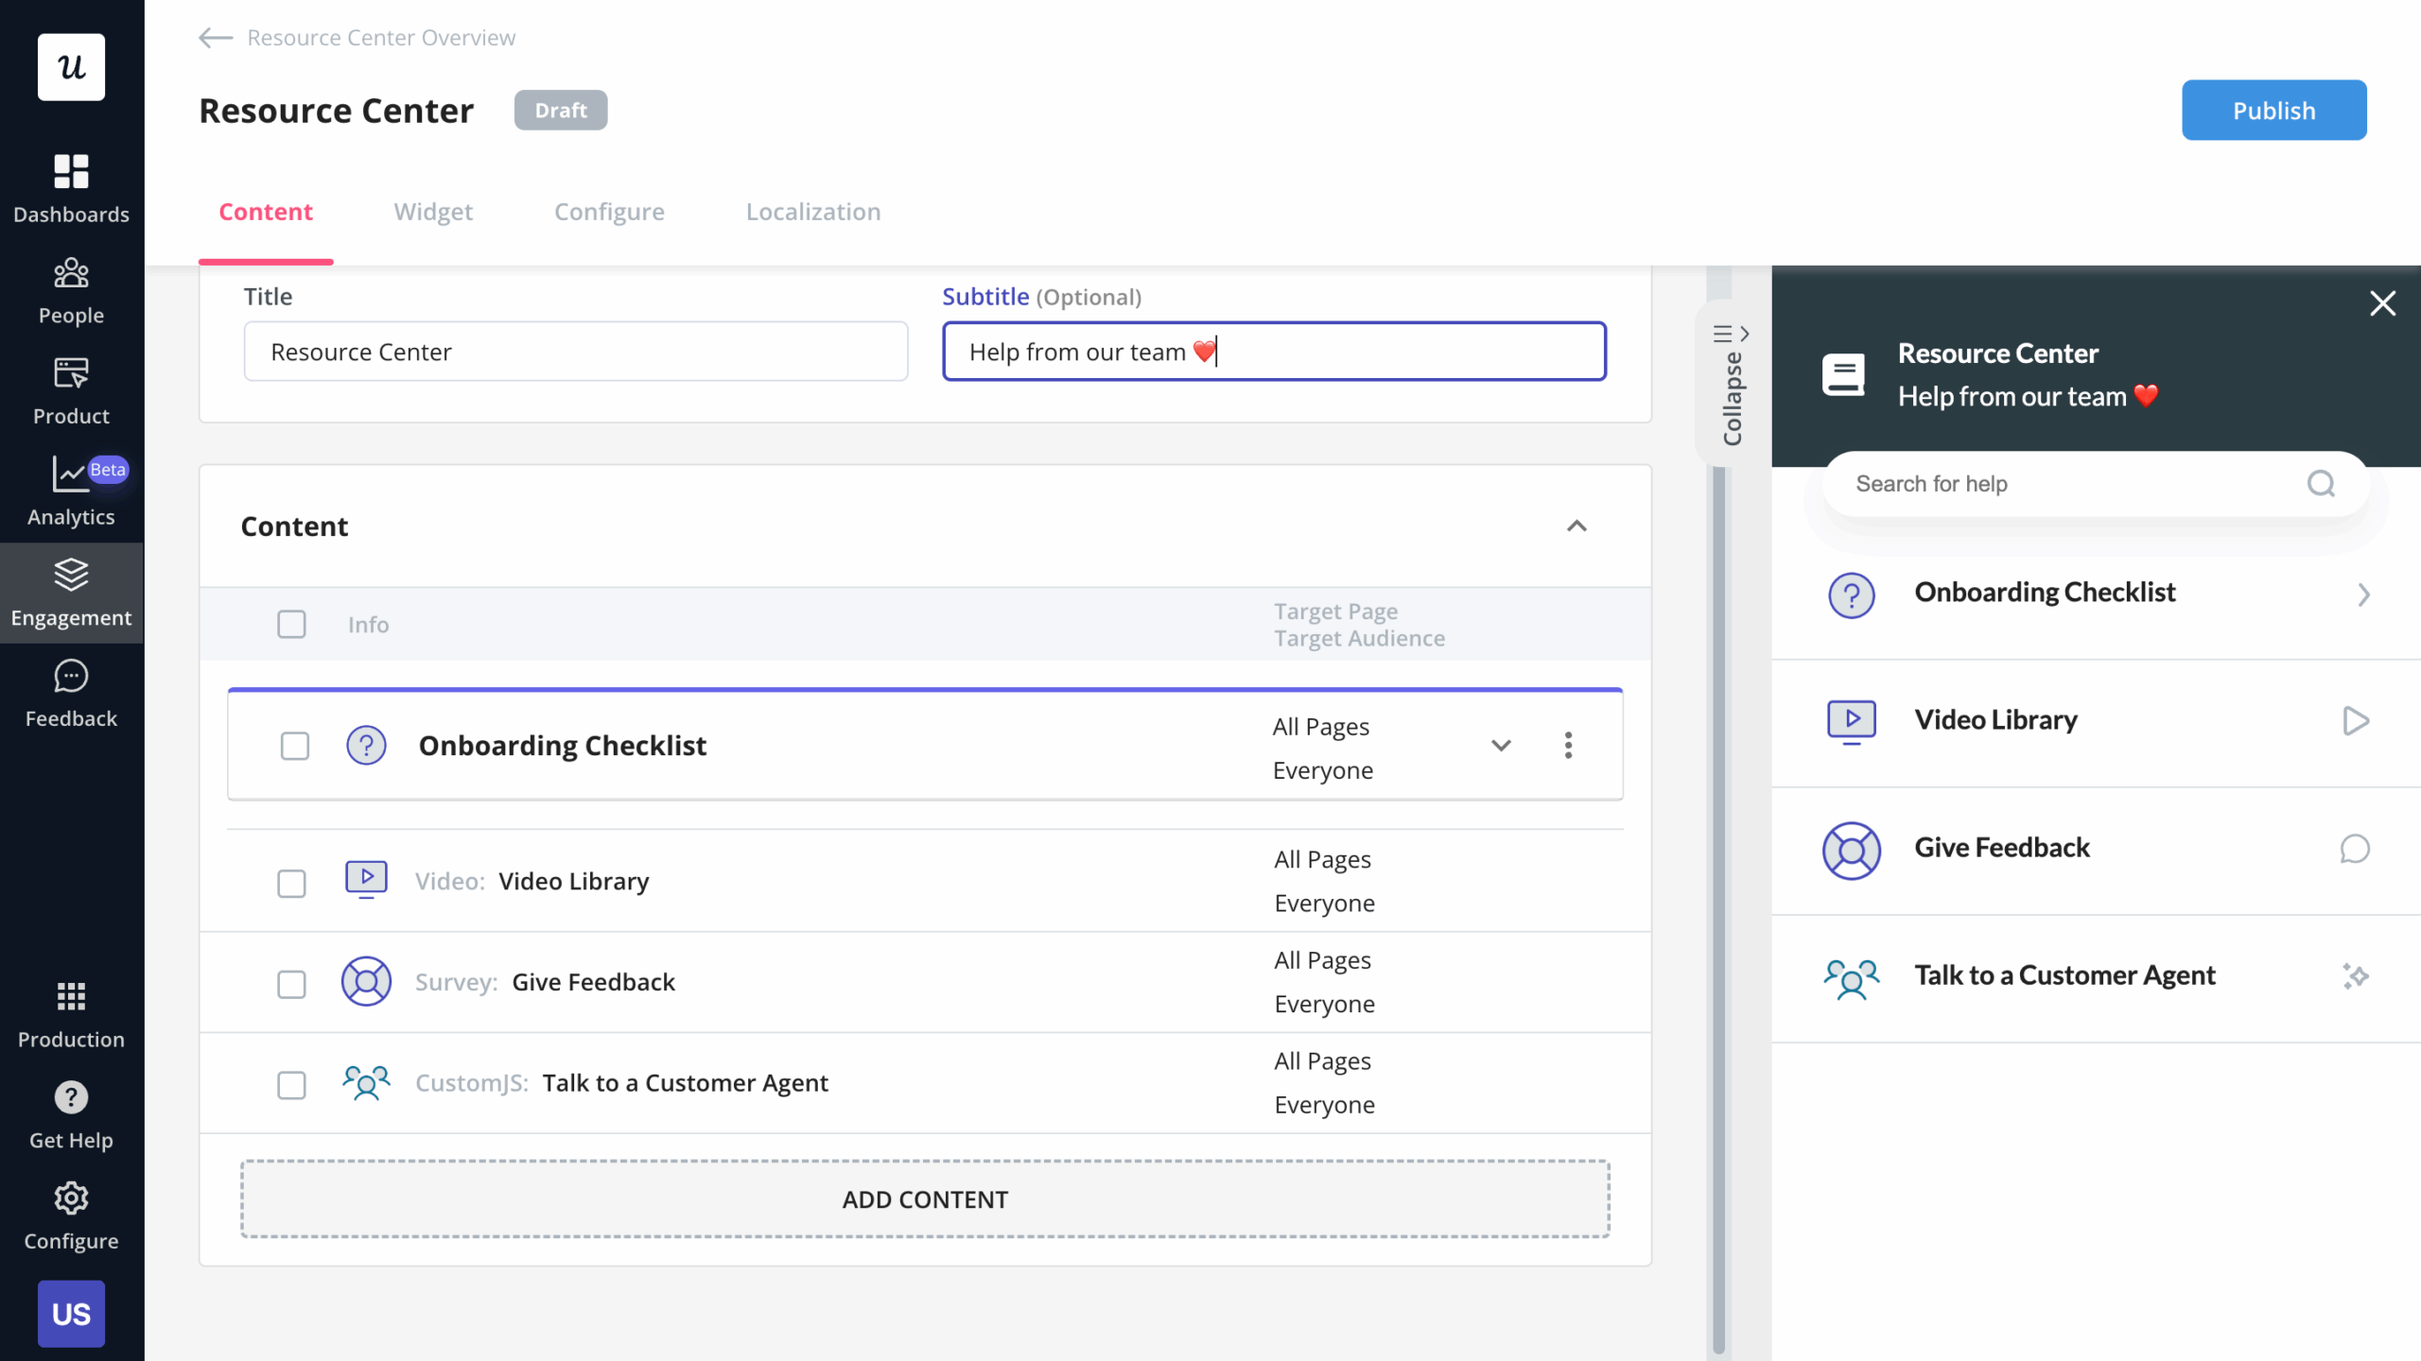Image resolution: width=2421 pixels, height=1361 pixels.
Task: Open the Get Help section
Action: click(71, 1112)
